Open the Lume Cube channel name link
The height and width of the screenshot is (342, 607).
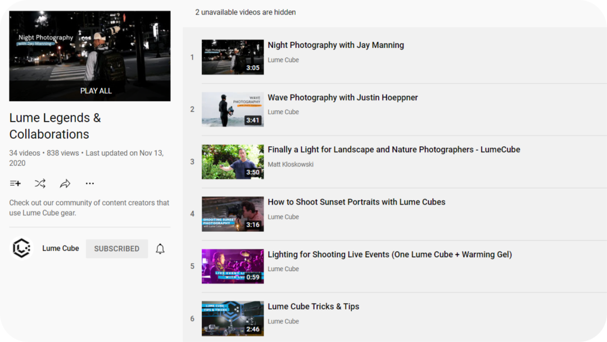[60, 248]
